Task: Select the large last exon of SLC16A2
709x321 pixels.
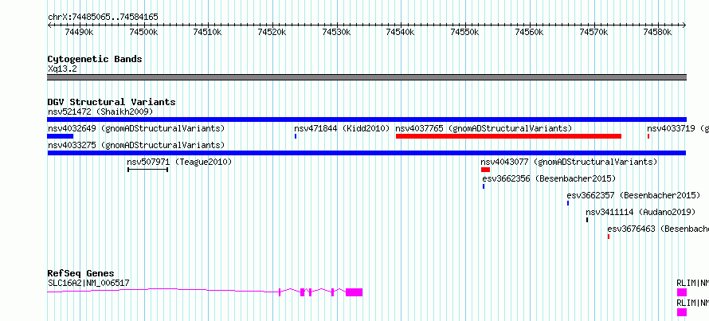Action: coord(354,292)
